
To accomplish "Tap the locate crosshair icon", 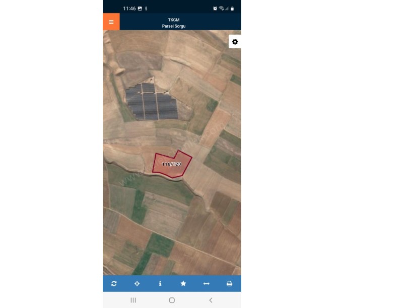I will tap(137, 283).
